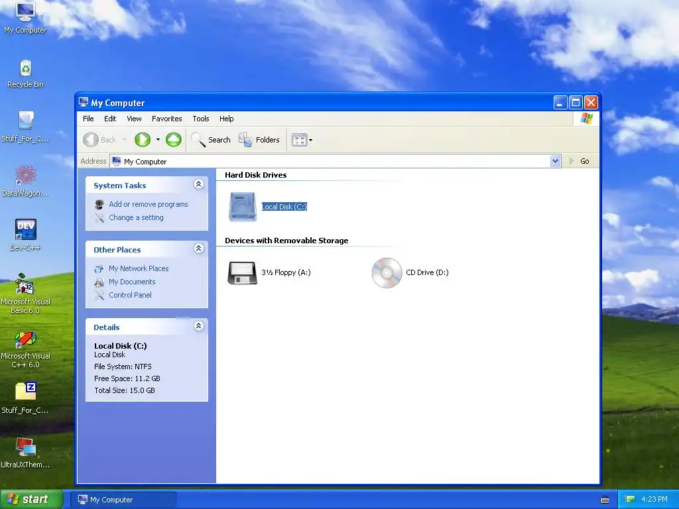Image resolution: width=679 pixels, height=509 pixels.
Task: Click the Hard Disk Drives group header
Action: 255,175
